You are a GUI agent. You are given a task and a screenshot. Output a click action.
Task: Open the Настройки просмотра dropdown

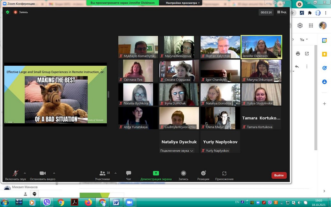[x=183, y=3]
